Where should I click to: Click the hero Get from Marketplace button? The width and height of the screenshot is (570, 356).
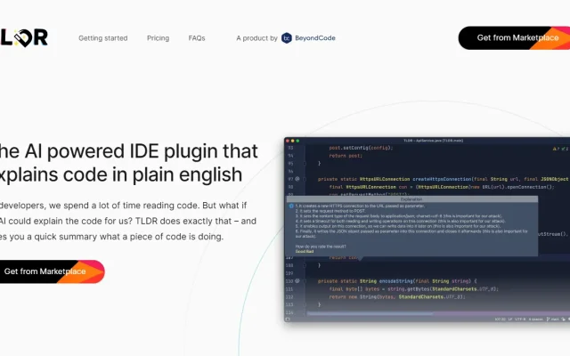click(x=52, y=271)
